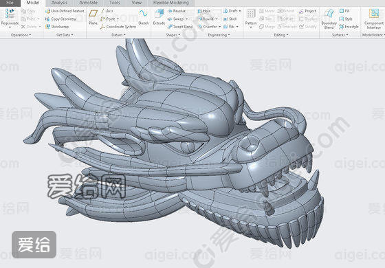Screen dimensions: 385x268
Task: Expand the Operations group dropdown
Action: click(x=21, y=35)
